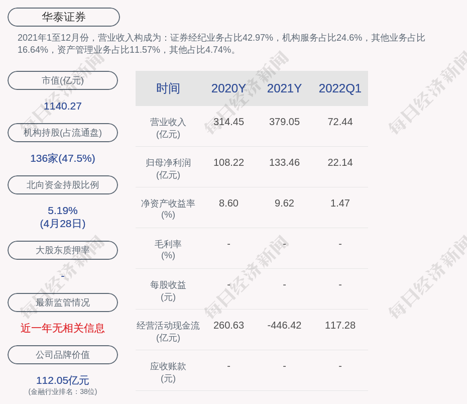Click the 2021Y column header
The width and height of the screenshot is (467, 404).
point(284,88)
